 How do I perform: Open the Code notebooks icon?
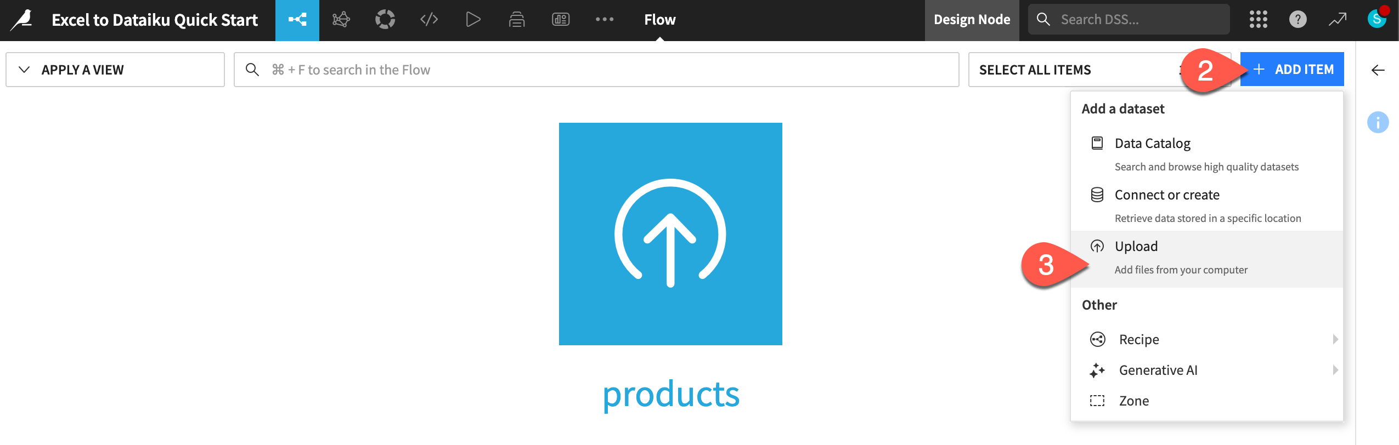pyautogui.click(x=429, y=20)
